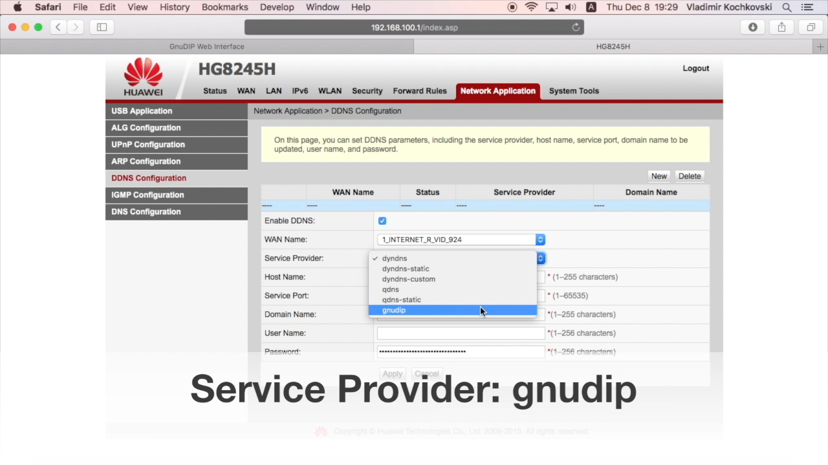
Task: Select gnudip from Service Provider list
Action: point(453,310)
